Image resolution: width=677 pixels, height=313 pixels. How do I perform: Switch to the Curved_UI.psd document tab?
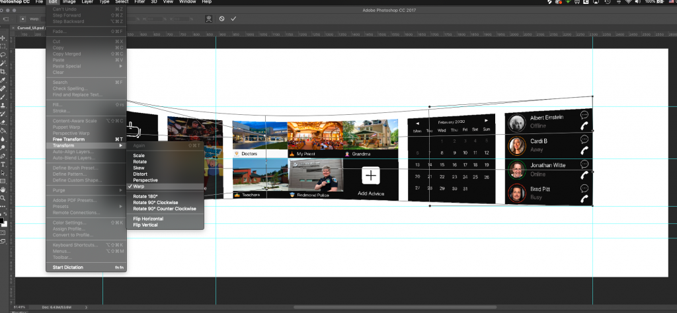(x=30, y=27)
